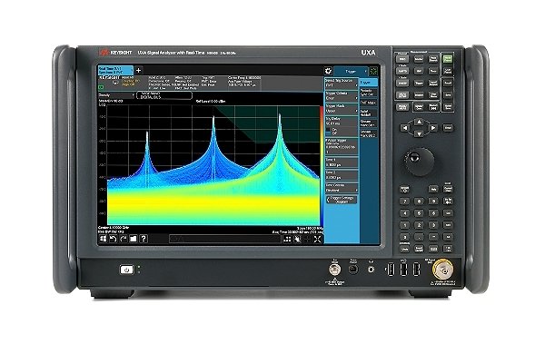Click the first USB port on front panel

(x=391, y=270)
